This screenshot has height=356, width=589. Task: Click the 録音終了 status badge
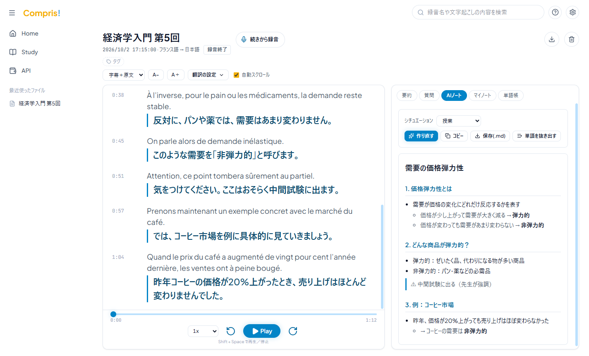217,50
